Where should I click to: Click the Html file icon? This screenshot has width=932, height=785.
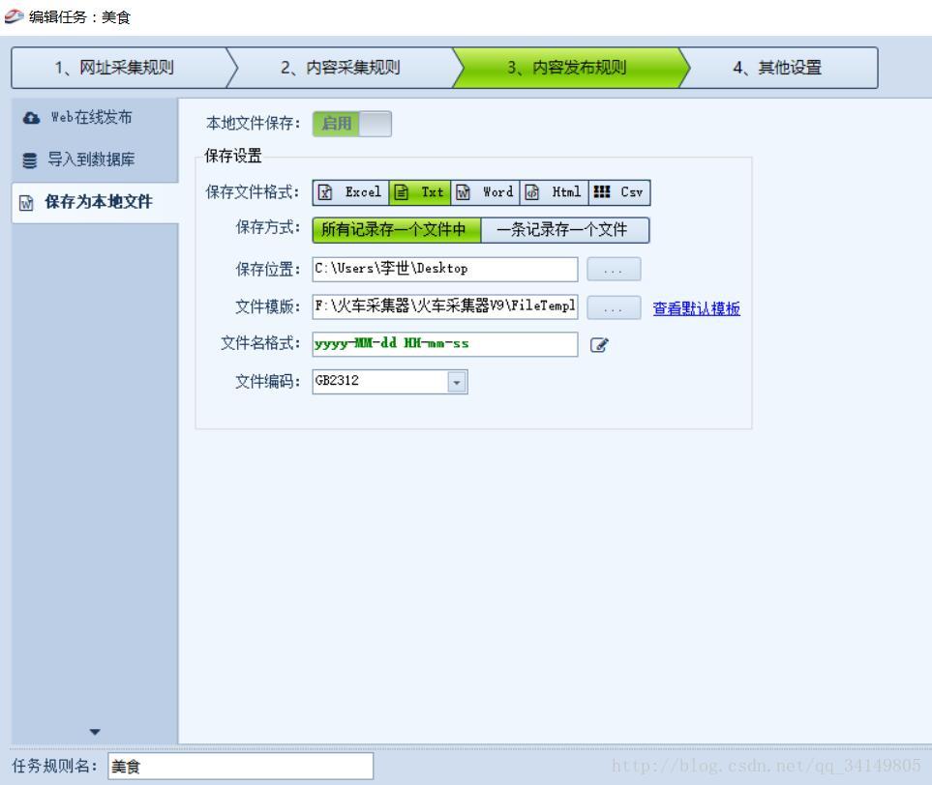coord(532,192)
